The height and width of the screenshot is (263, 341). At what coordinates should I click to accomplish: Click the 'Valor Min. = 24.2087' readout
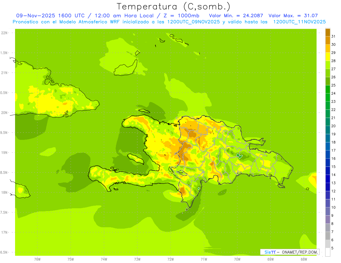click(236, 16)
